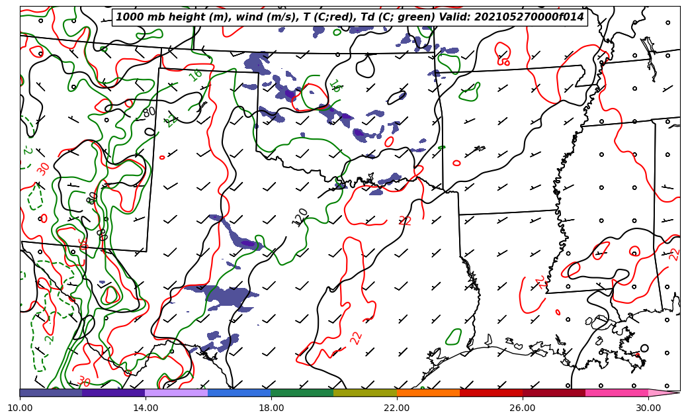Select the red 24–26 colorbar segment

492,393
